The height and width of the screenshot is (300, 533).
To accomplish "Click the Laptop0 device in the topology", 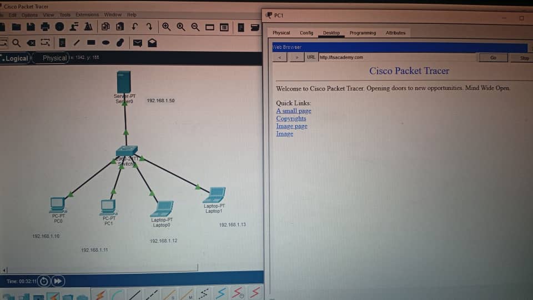I will coord(162,209).
